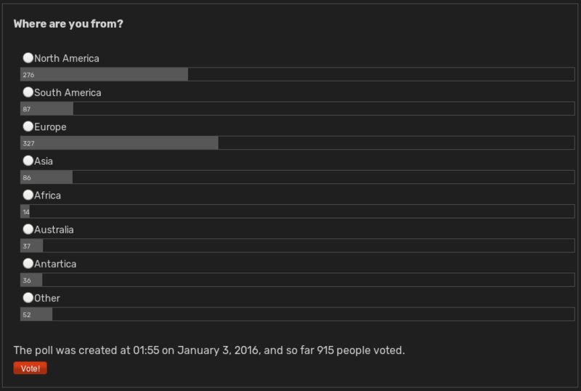
Task: Select the South America radio button
Action: 28,92
